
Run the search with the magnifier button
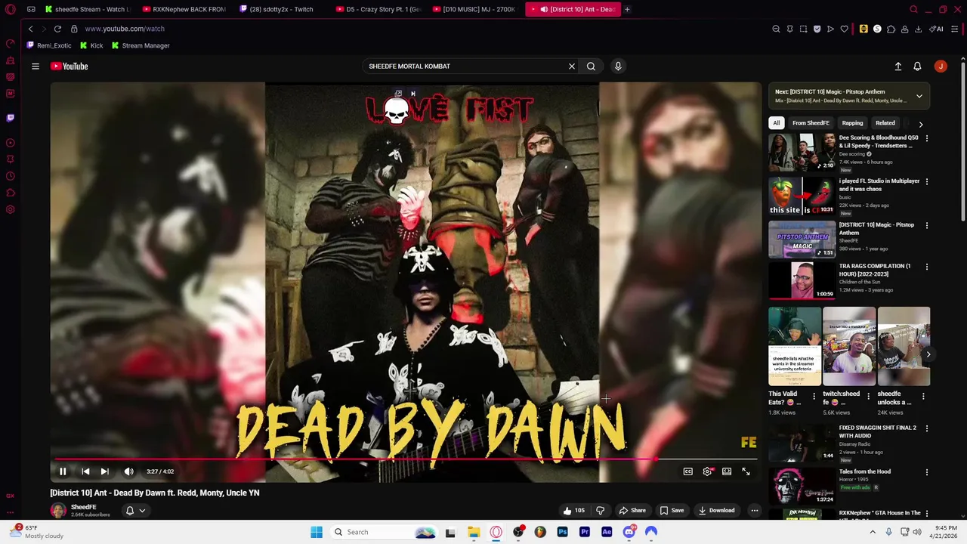coord(591,66)
